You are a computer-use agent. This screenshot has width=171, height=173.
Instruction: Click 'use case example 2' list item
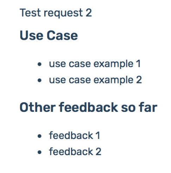(95, 80)
